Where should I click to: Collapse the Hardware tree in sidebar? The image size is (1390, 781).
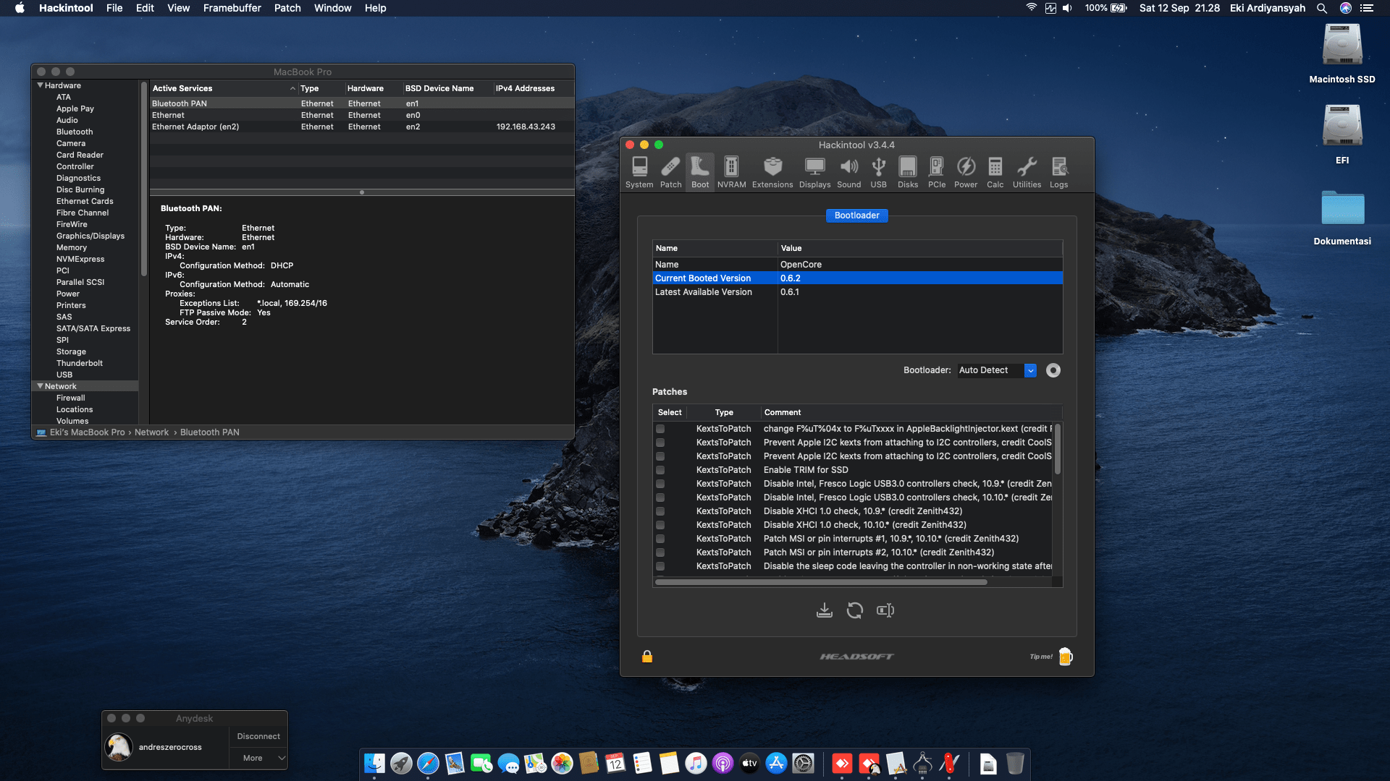(40, 85)
